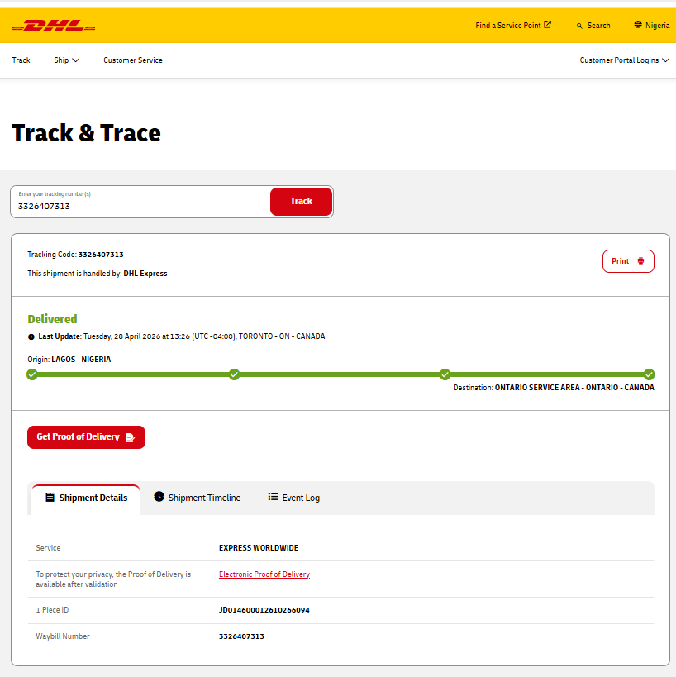Click the Tracking Code 3326407313 text
The image size is (676, 677).
[75, 255]
